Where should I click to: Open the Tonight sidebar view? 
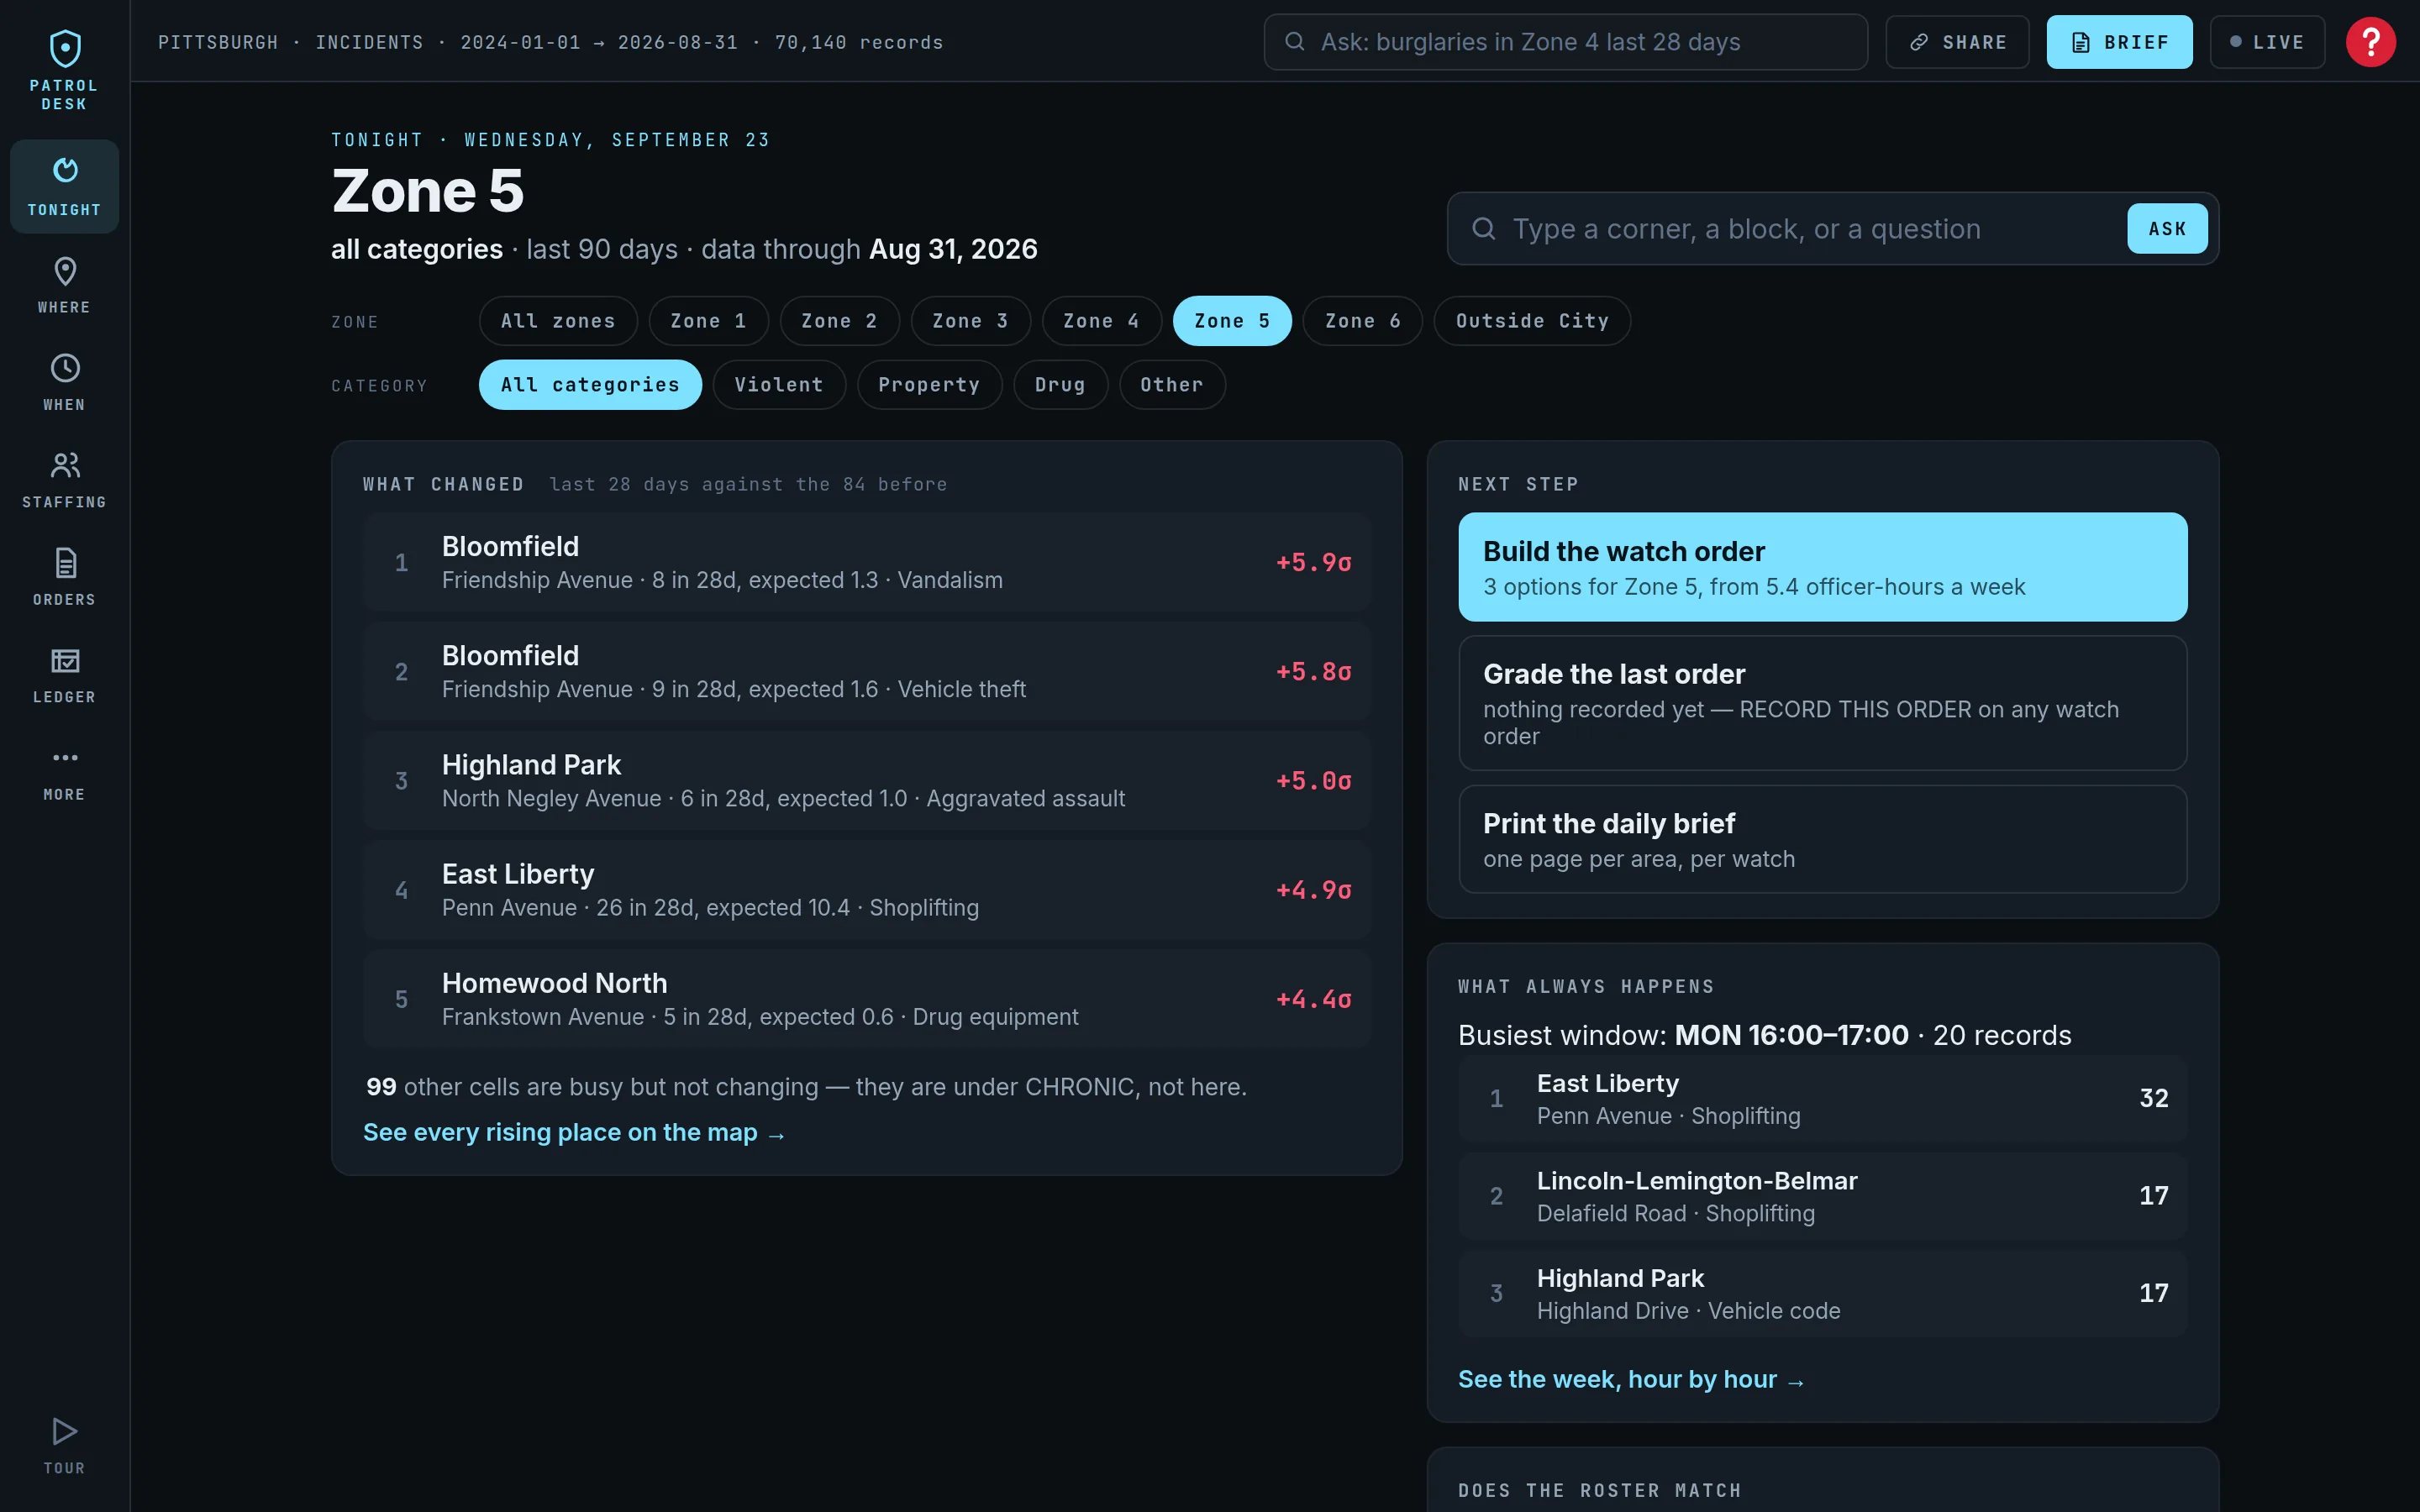point(64,187)
